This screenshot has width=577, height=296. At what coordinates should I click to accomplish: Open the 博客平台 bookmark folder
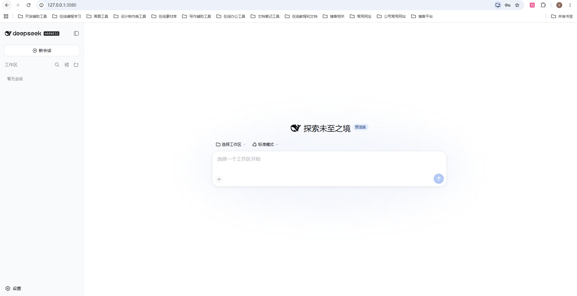tap(422, 16)
